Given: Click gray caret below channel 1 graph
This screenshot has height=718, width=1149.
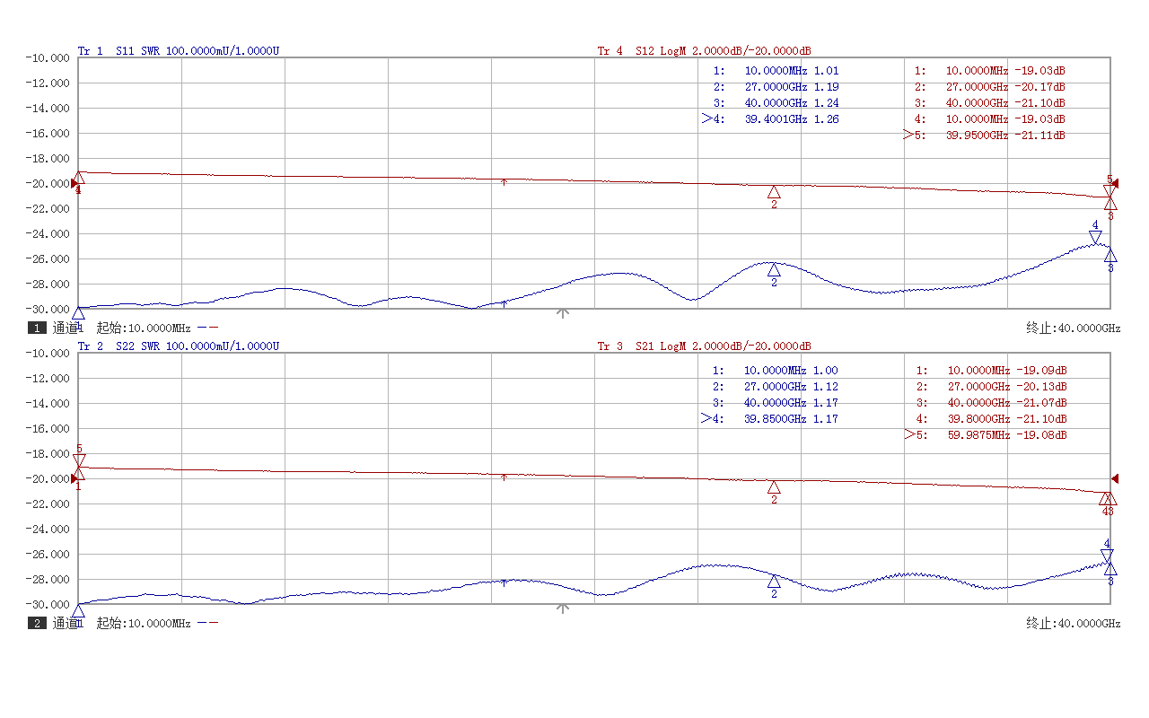Looking at the screenshot, I should [x=563, y=312].
